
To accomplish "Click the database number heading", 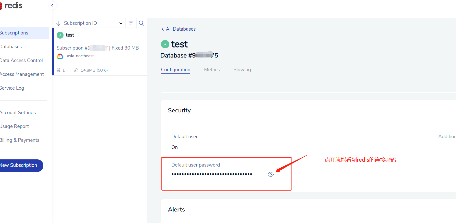I will click(x=189, y=55).
